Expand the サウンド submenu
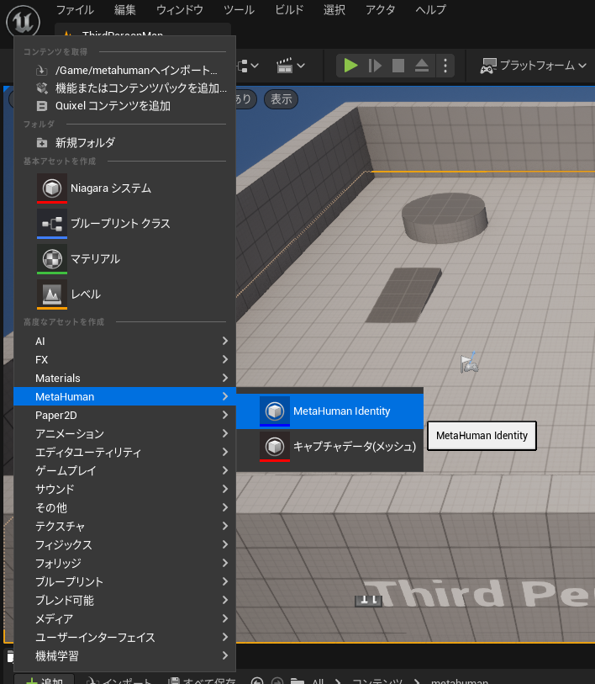This screenshot has height=684, width=595. pos(124,489)
